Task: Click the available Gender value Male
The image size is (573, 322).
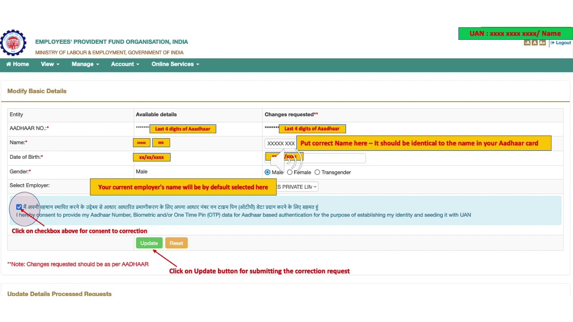Action: (x=141, y=172)
